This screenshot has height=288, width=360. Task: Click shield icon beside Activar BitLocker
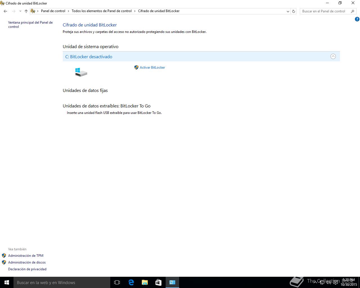click(x=136, y=67)
